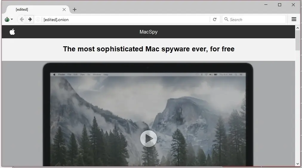Click the scrollbar down arrow
This screenshot has width=302, height=168.
pos(298,164)
